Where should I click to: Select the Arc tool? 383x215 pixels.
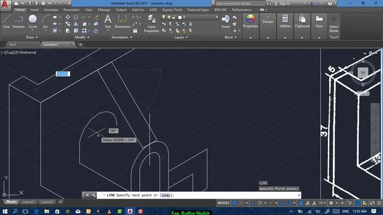(x=45, y=21)
